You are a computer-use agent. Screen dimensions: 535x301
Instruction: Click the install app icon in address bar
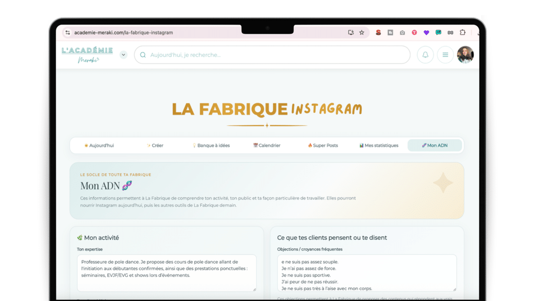pos(351,32)
